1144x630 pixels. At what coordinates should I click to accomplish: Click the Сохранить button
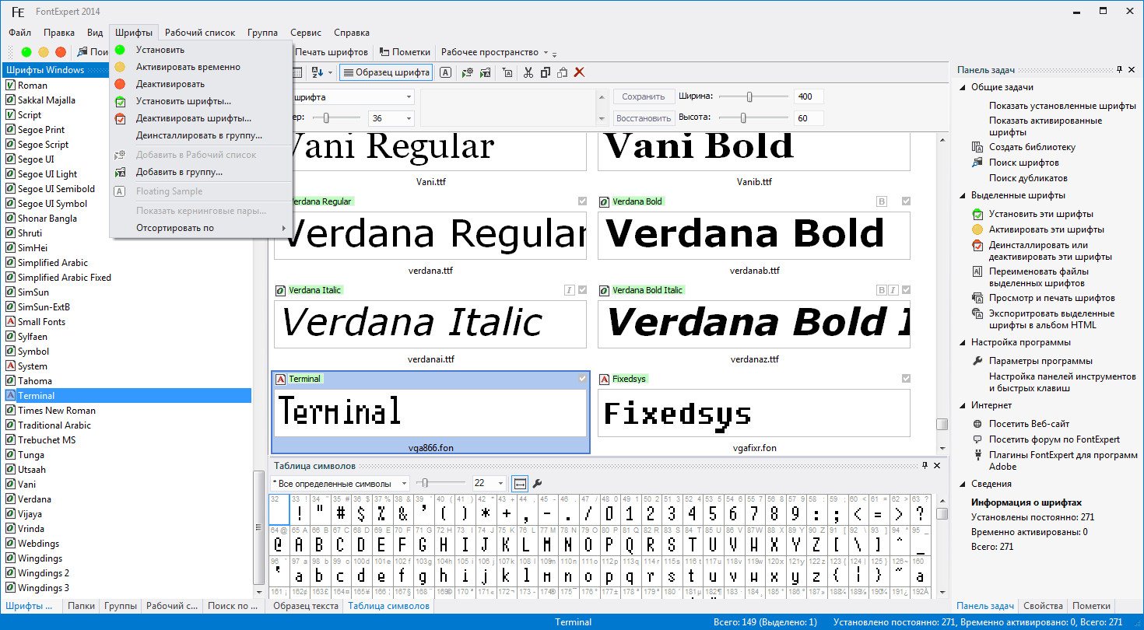[644, 96]
